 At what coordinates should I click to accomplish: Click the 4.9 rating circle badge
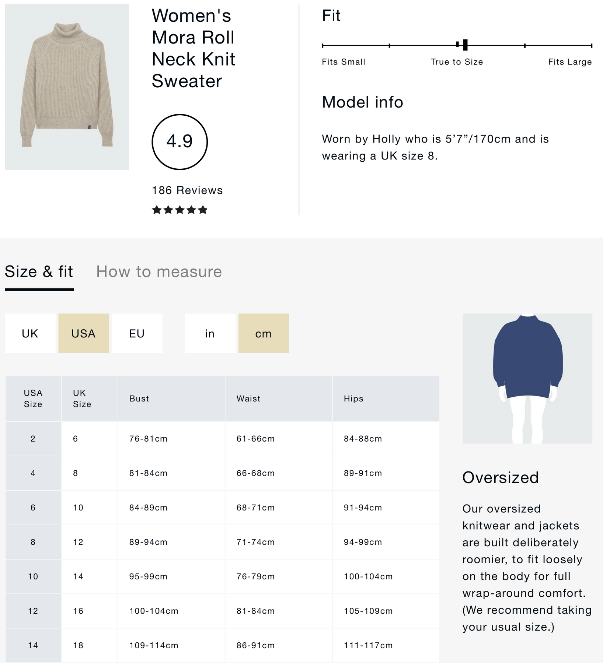pos(179,142)
